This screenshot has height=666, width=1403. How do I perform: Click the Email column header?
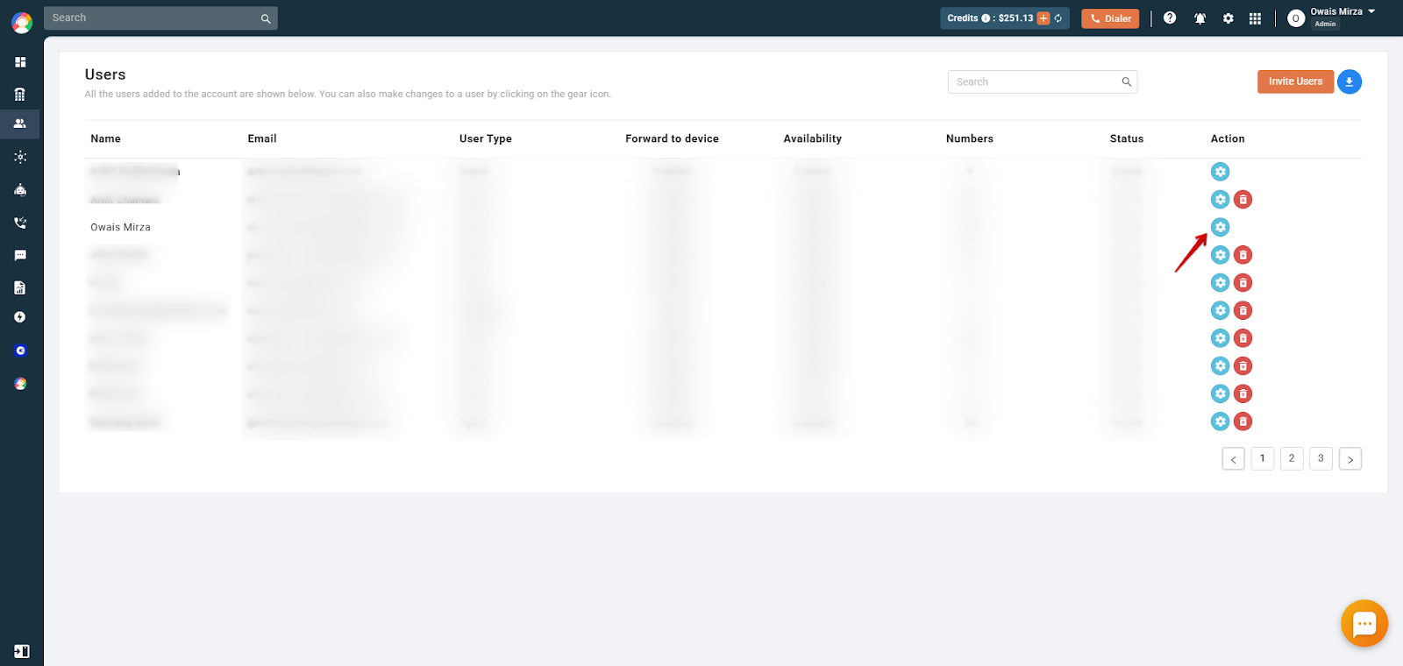coord(262,138)
